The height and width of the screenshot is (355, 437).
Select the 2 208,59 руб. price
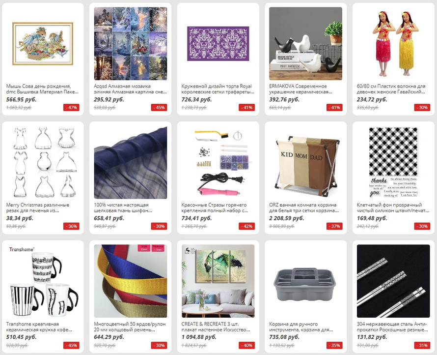coord(286,218)
